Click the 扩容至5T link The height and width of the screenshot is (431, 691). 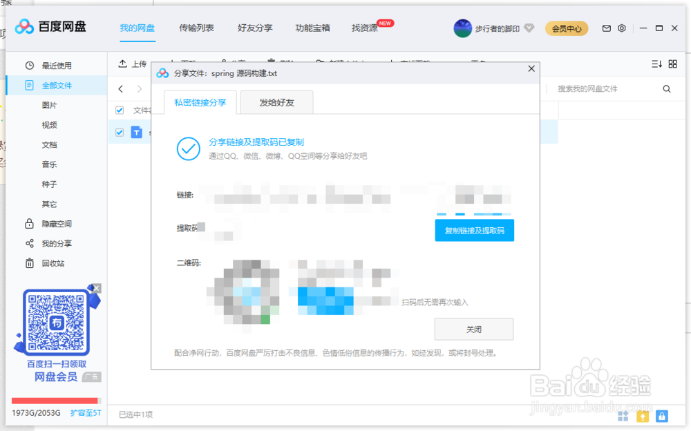(86, 413)
